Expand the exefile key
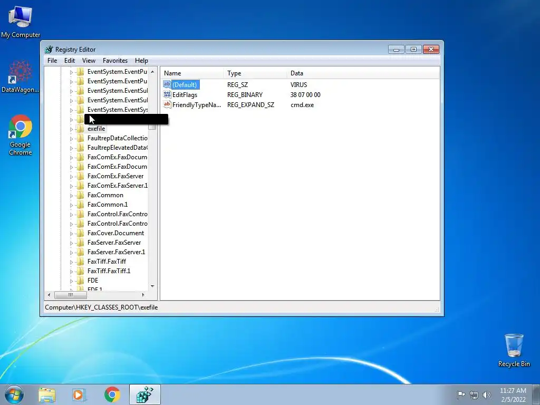 click(x=71, y=129)
